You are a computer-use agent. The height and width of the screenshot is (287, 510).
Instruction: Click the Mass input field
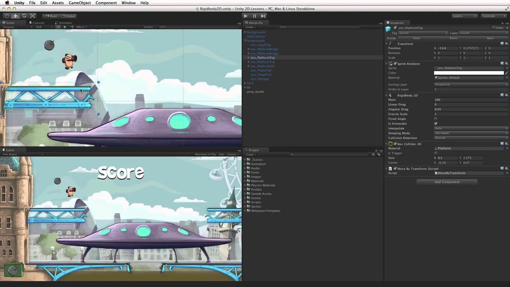pos(471,100)
